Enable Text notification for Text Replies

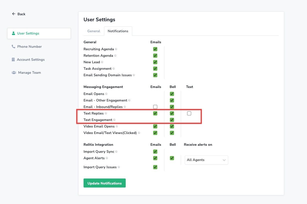[189, 113]
